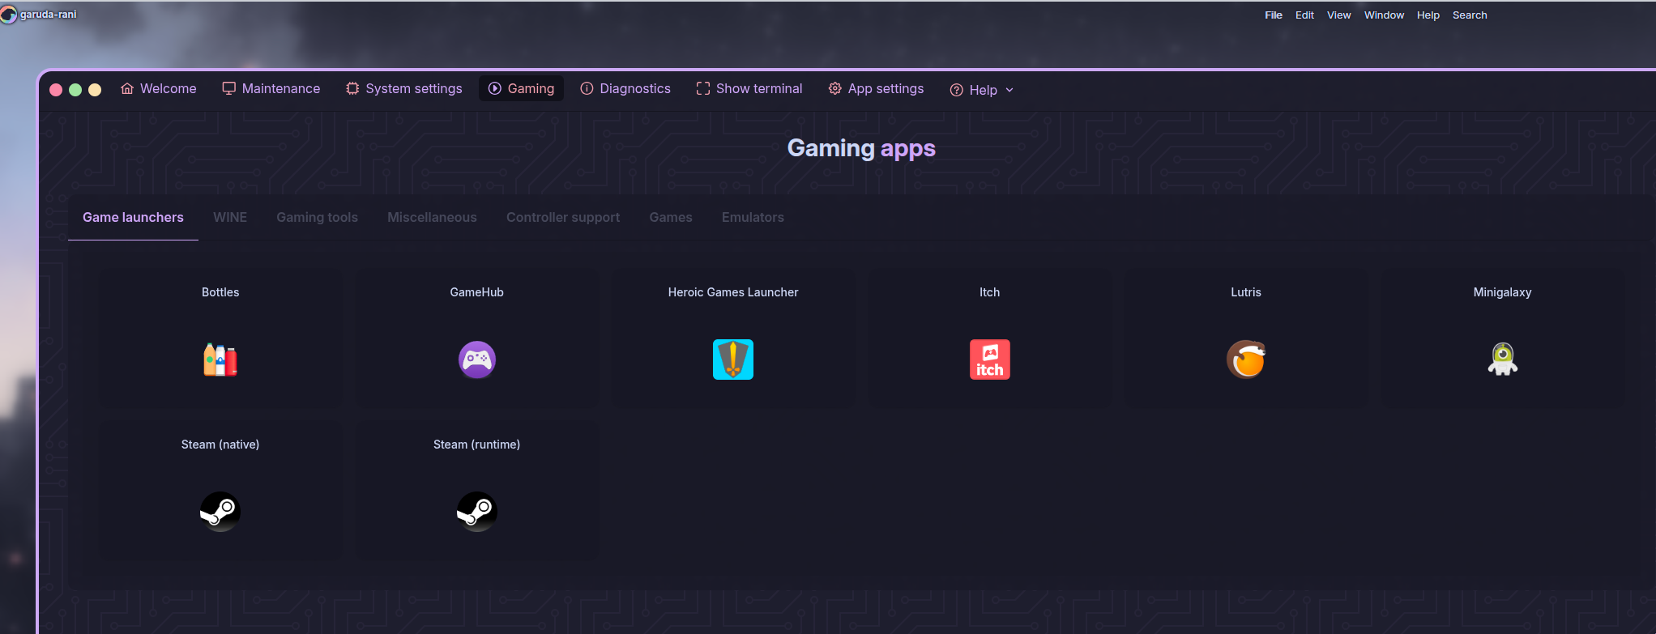This screenshot has width=1656, height=634.
Task: Open the Edit menu
Action: pos(1304,15)
